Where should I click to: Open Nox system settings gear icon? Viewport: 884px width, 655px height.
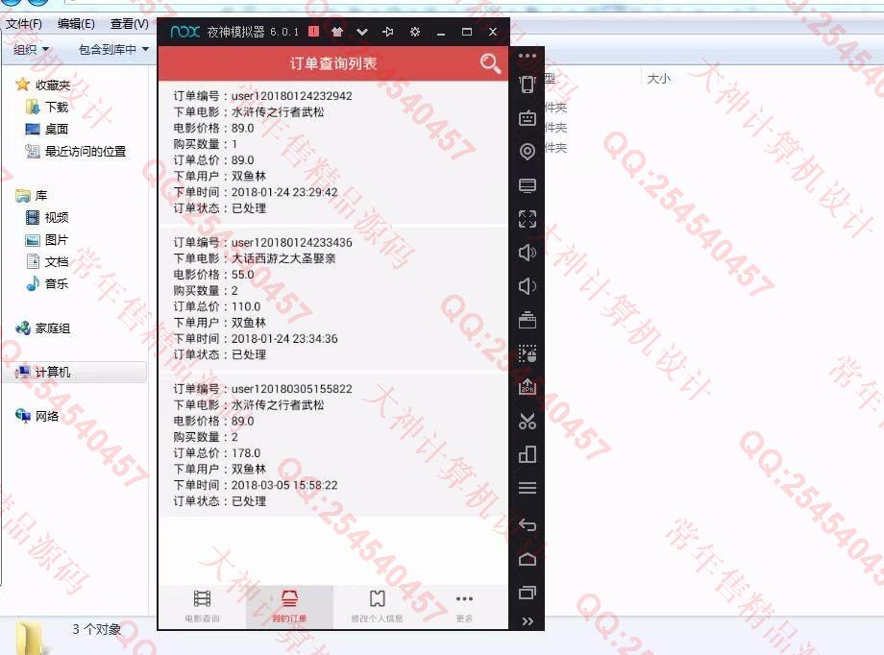415,32
